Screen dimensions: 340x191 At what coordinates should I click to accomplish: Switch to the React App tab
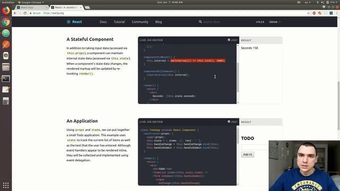point(32,7)
